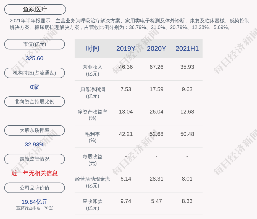Click ROE cell 26.04
This screenshot has width=257, height=219.
point(156,112)
